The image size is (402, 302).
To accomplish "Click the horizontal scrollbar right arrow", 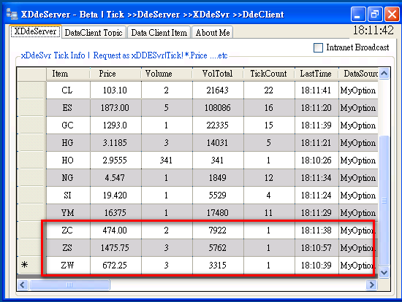I will tap(371, 284).
